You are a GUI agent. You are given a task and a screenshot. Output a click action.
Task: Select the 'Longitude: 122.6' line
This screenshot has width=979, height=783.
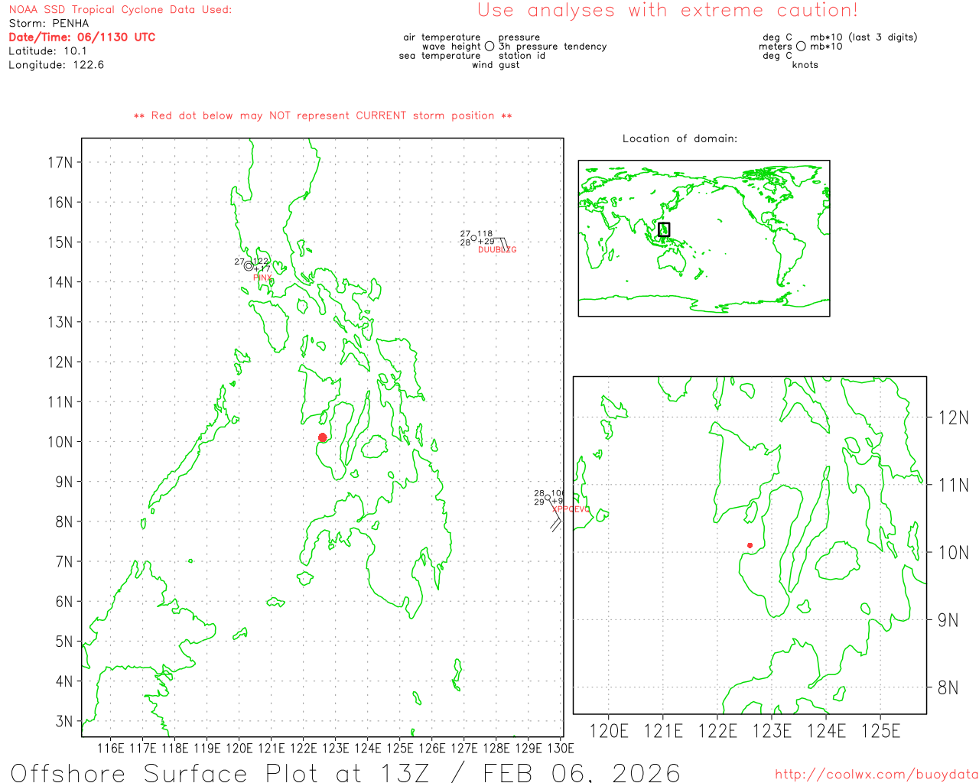(x=56, y=65)
